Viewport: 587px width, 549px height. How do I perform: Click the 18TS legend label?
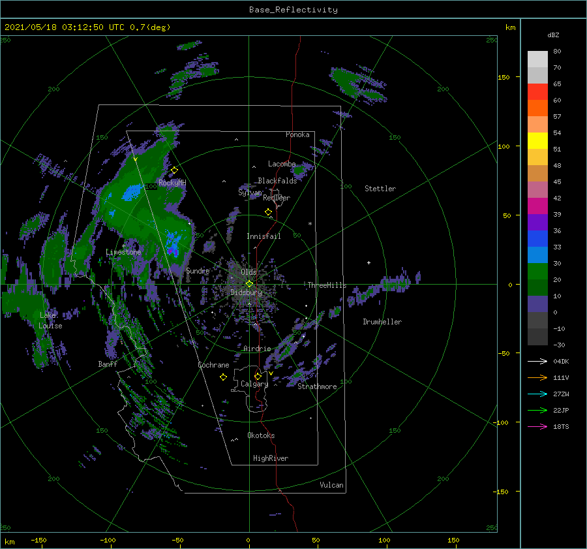coord(561,426)
